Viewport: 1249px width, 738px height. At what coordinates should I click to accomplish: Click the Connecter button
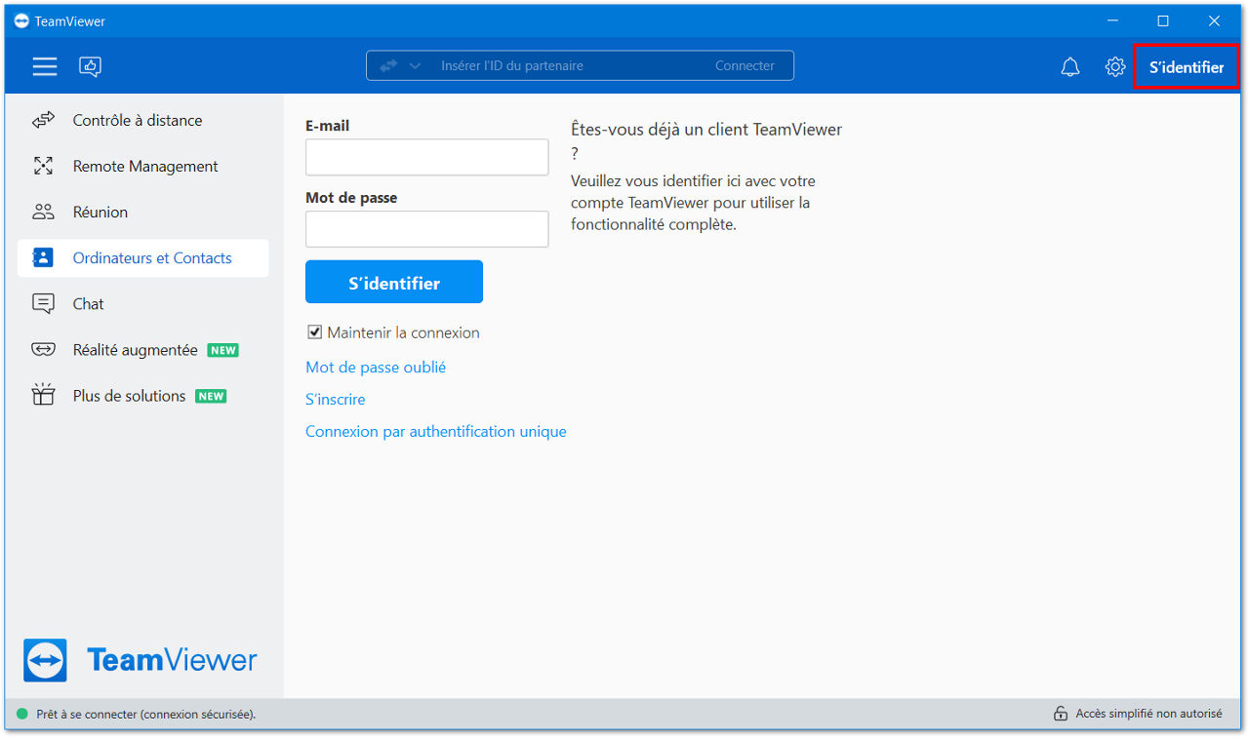pyautogui.click(x=745, y=66)
